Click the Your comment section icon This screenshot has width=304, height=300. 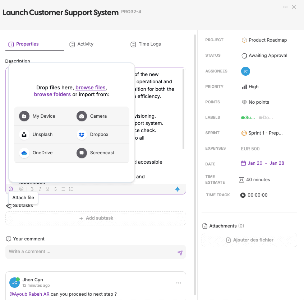tap(9, 239)
